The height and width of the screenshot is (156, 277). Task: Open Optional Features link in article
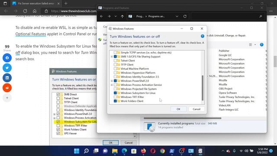point(31,34)
